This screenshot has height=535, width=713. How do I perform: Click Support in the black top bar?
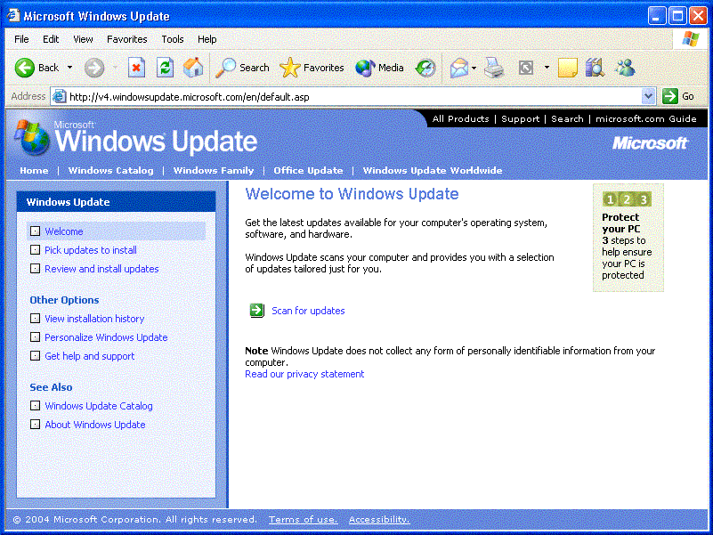coord(520,118)
